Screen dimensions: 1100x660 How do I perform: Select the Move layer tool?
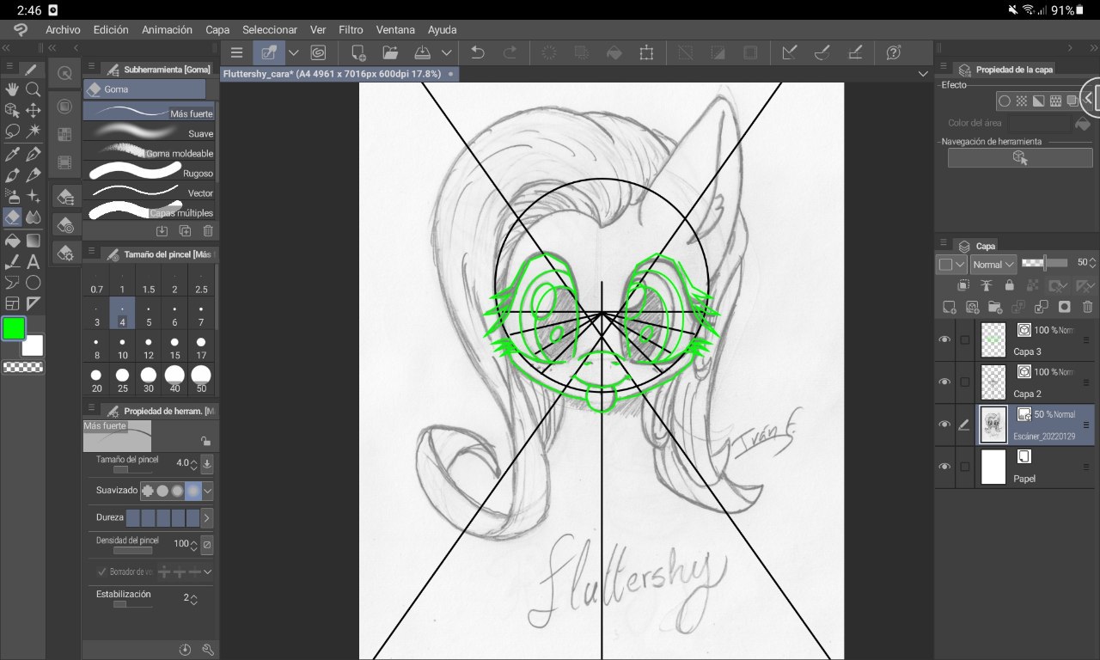34,110
